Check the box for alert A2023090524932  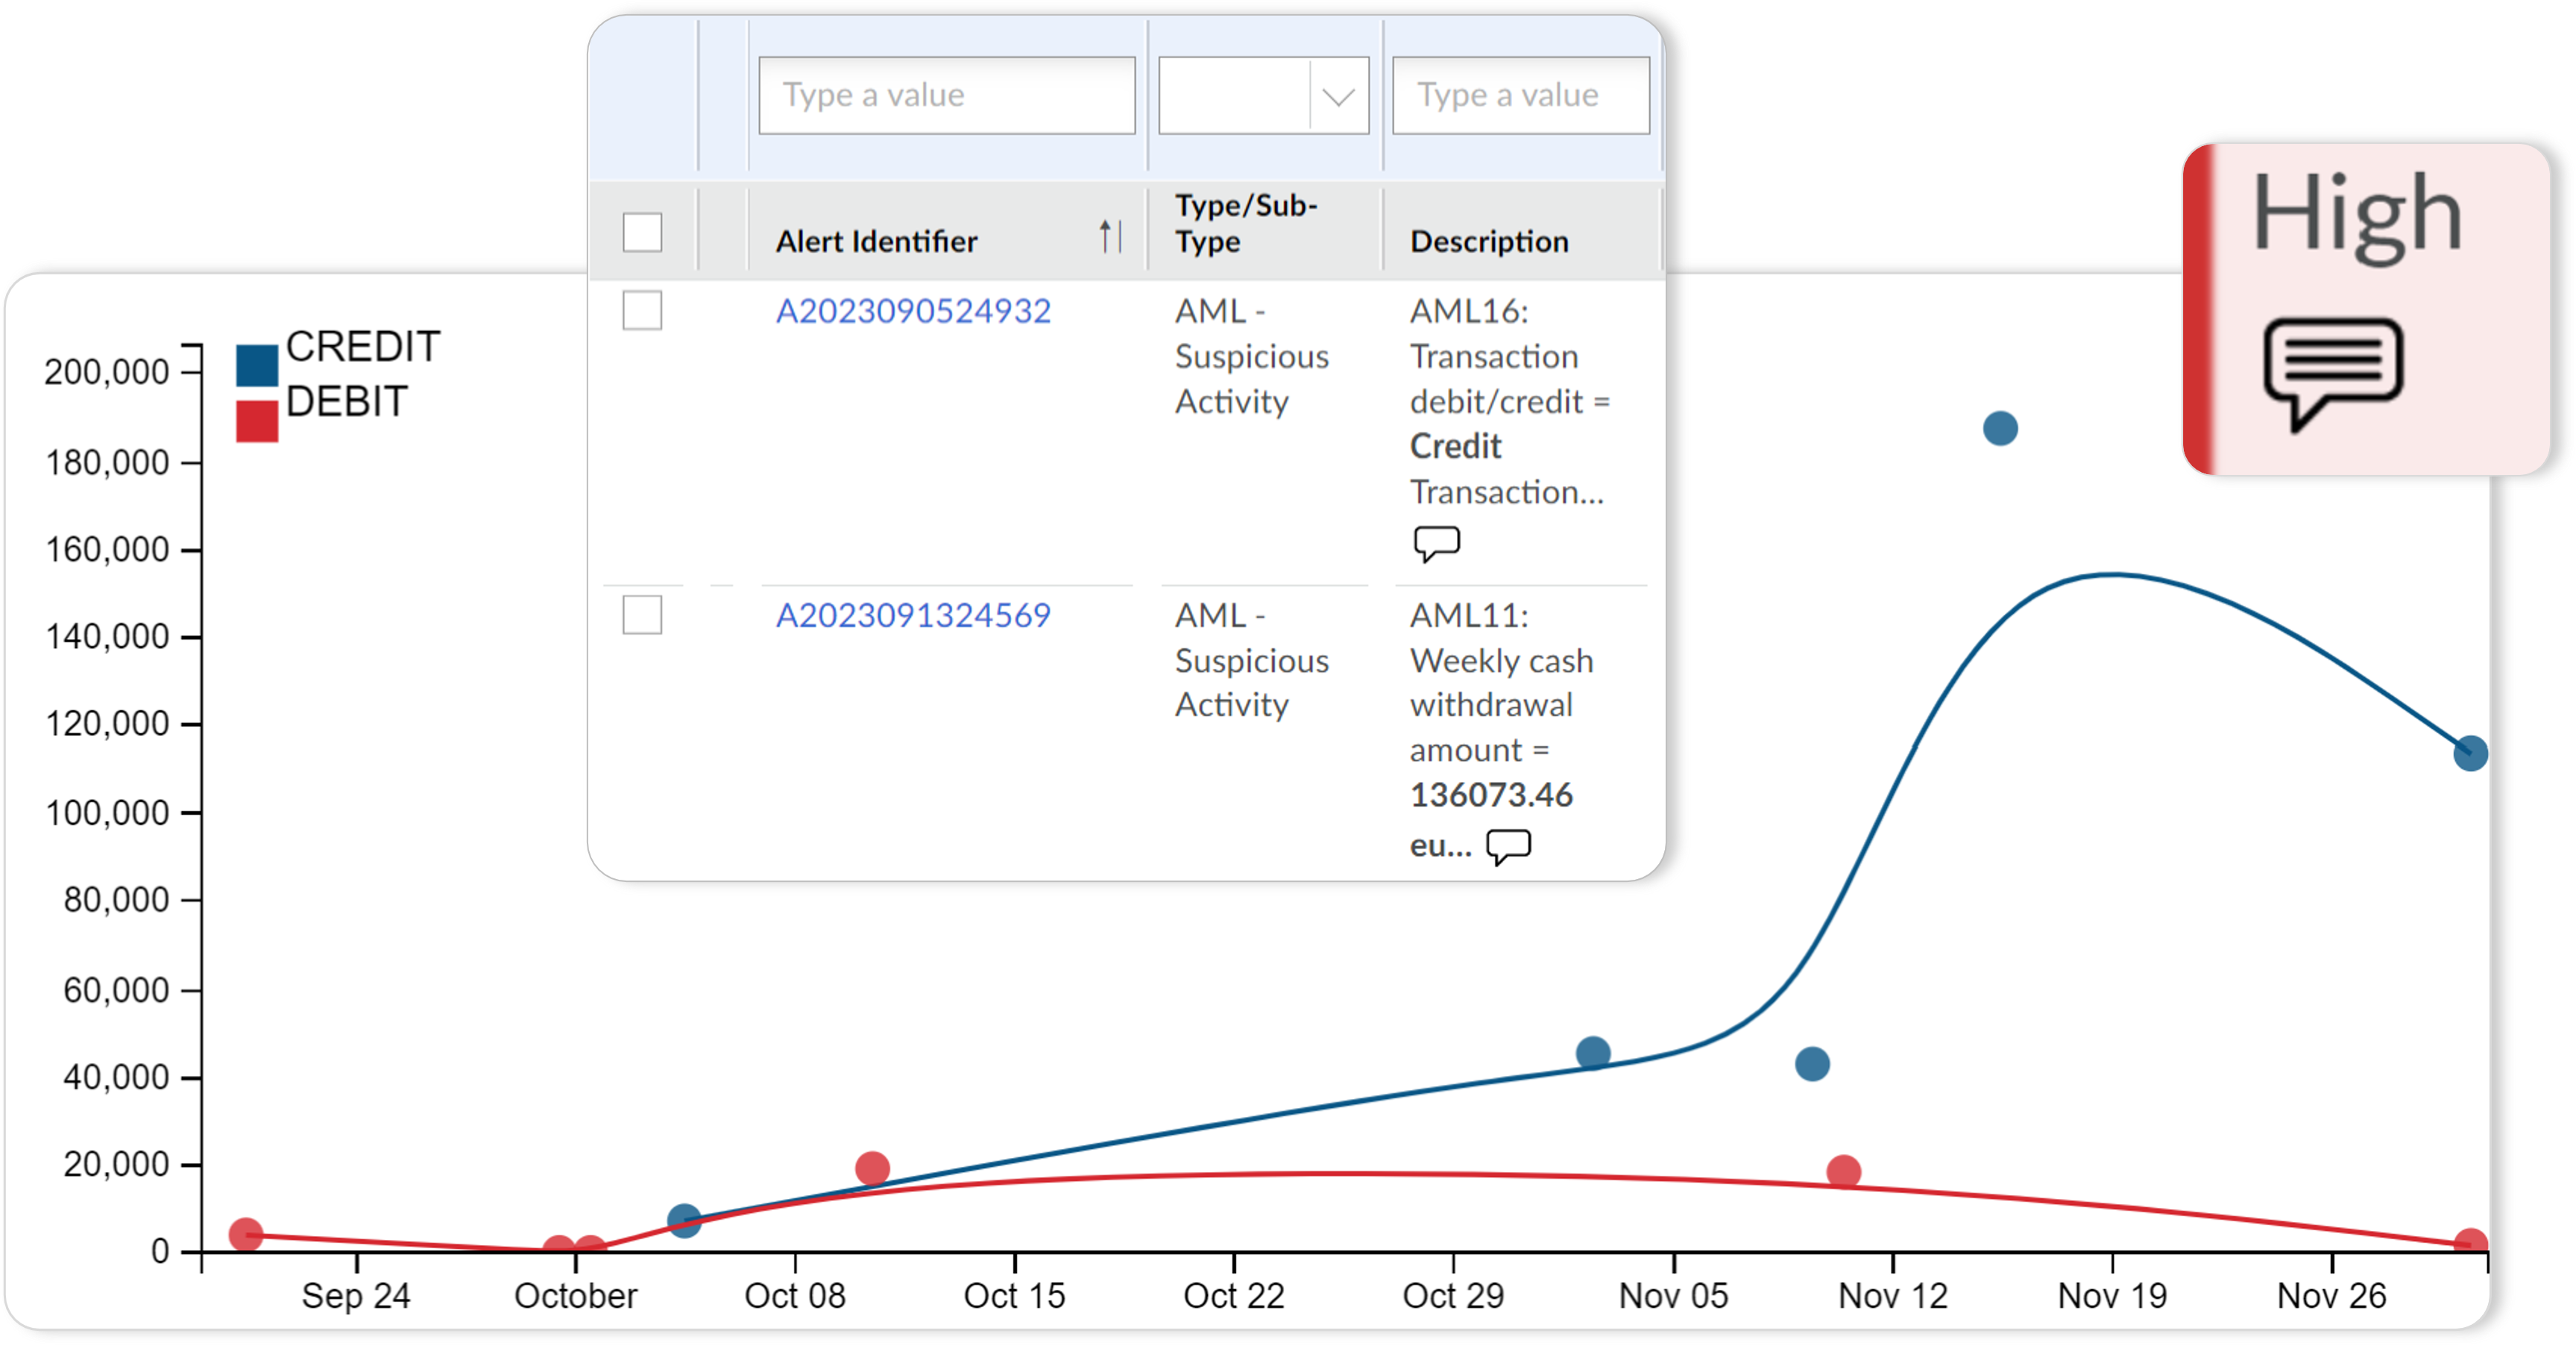(x=642, y=310)
